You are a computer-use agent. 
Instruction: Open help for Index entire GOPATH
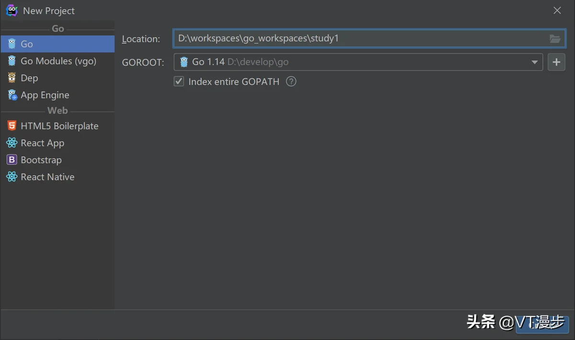click(291, 81)
